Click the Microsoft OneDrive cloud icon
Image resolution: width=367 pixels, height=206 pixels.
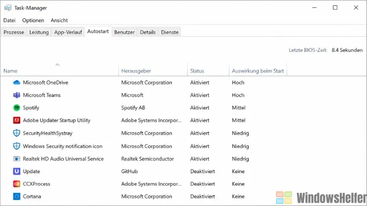[17, 82]
